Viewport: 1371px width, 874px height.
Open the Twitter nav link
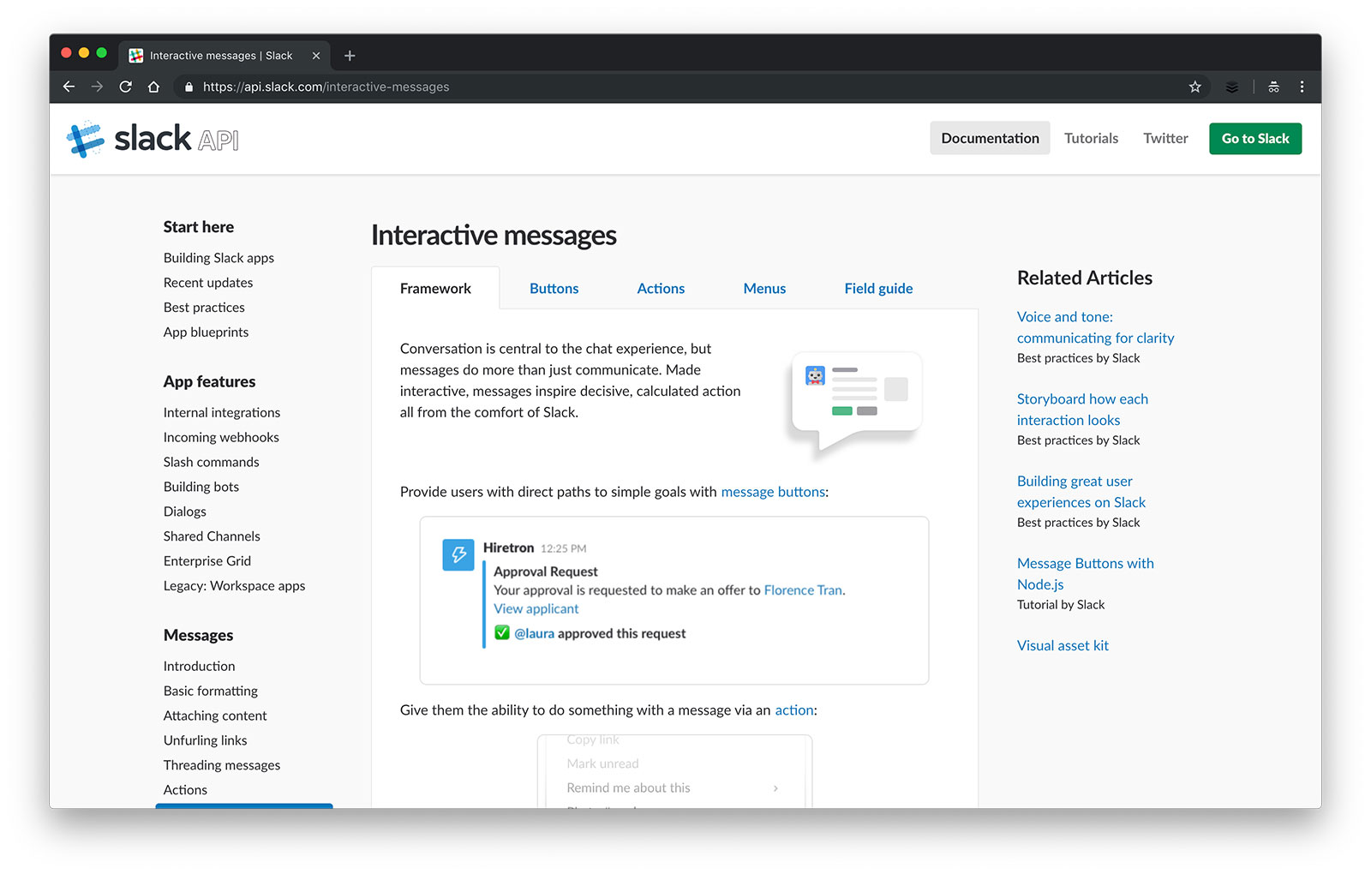point(1165,138)
